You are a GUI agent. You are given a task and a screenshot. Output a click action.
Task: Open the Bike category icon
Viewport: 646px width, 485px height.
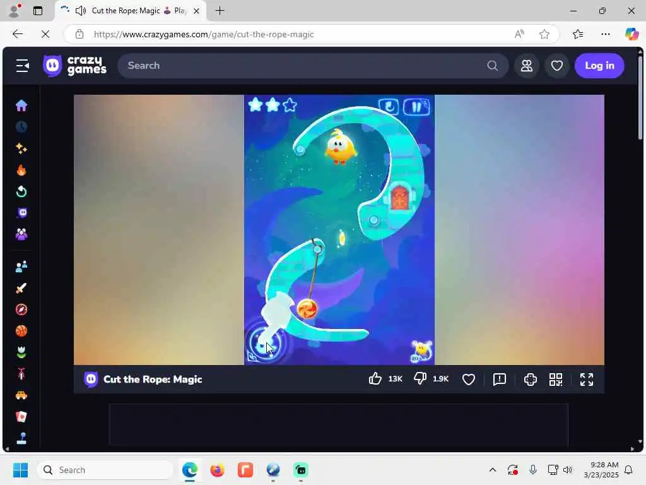(x=21, y=374)
